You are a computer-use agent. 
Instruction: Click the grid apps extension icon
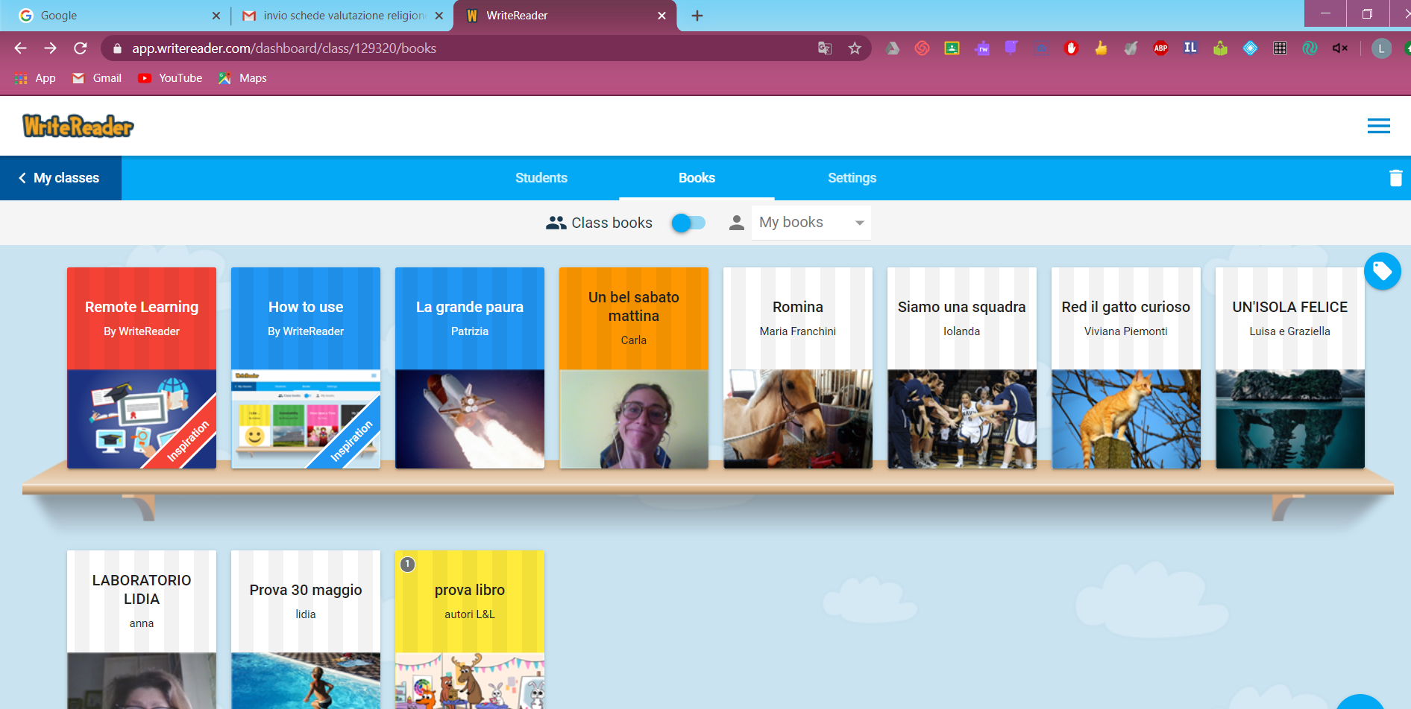(1280, 48)
